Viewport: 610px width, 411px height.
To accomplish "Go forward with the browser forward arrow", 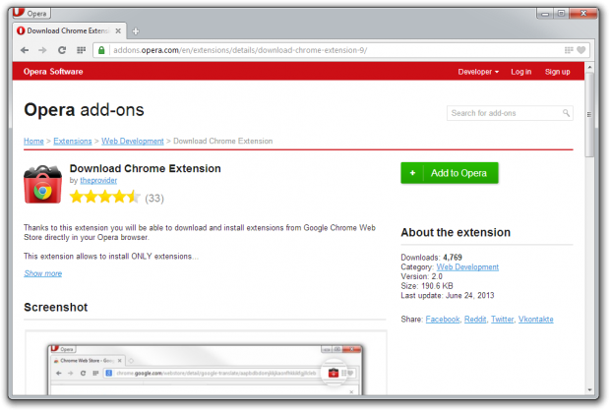I will point(42,50).
